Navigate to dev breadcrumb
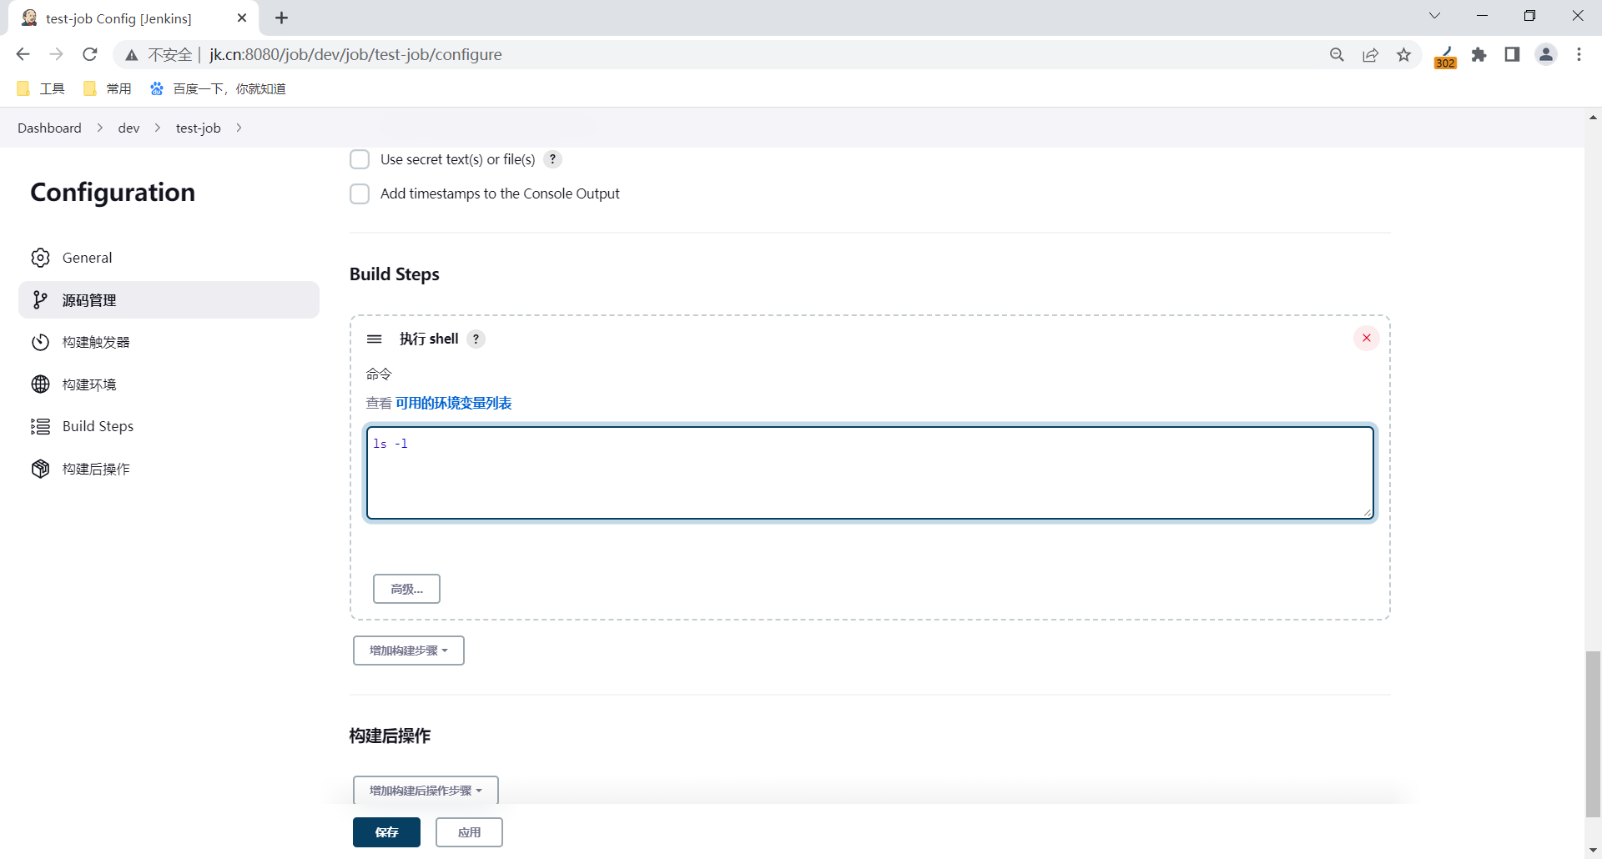The image size is (1602, 859). [128, 128]
